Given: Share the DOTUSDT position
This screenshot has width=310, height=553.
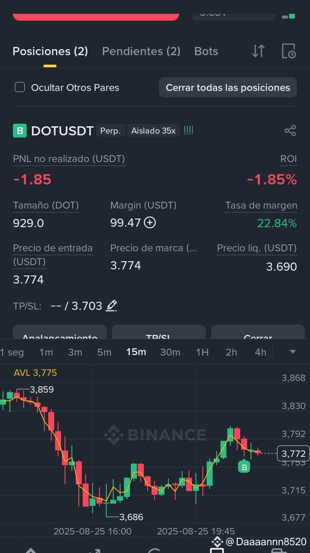Looking at the screenshot, I should click(x=290, y=131).
